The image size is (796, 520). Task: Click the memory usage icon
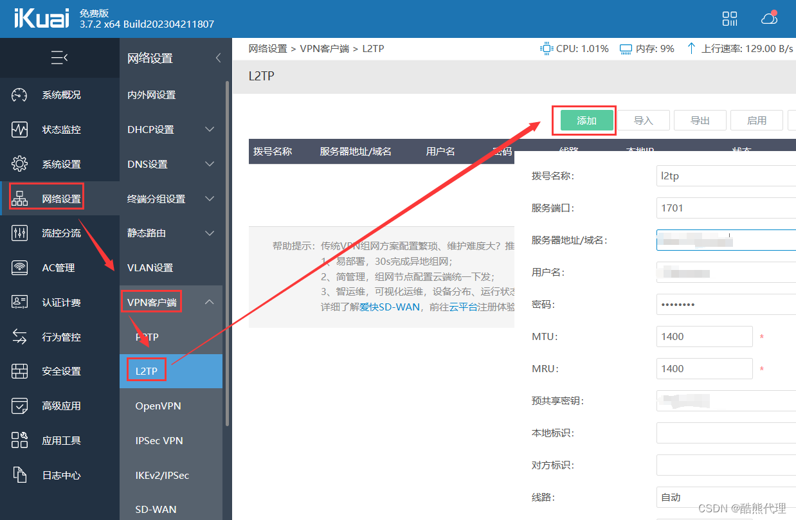[626, 49]
